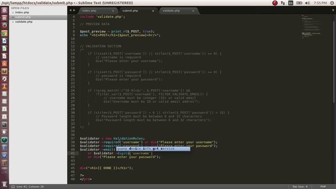Click line number 12 in the gutter
The height and width of the screenshot is (189, 336).
coord(73,46)
